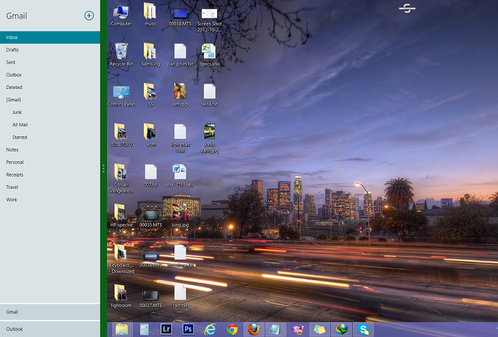Select the 00036.MTS video file
Viewport: 498px width, 337px height.
click(x=151, y=259)
